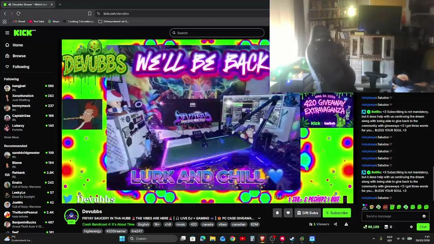Open chat settings gear icon

coord(411,227)
